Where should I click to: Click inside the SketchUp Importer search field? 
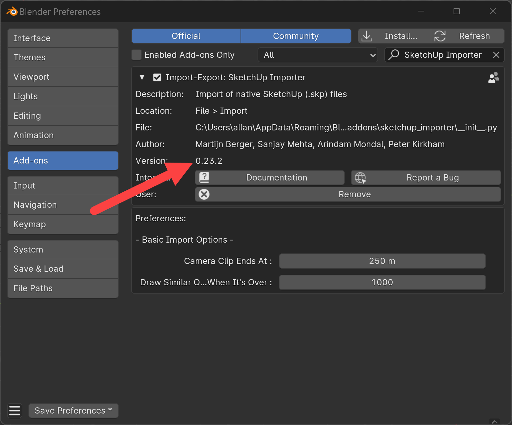tap(443, 55)
